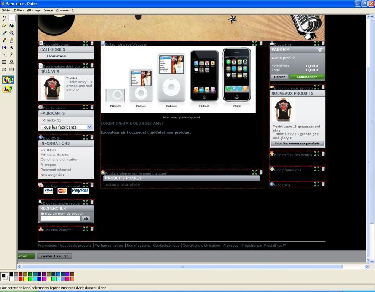Image resolution: width=375 pixels, height=292 pixels.
Task: Select the Curve tool
Action: (x=11, y=55)
